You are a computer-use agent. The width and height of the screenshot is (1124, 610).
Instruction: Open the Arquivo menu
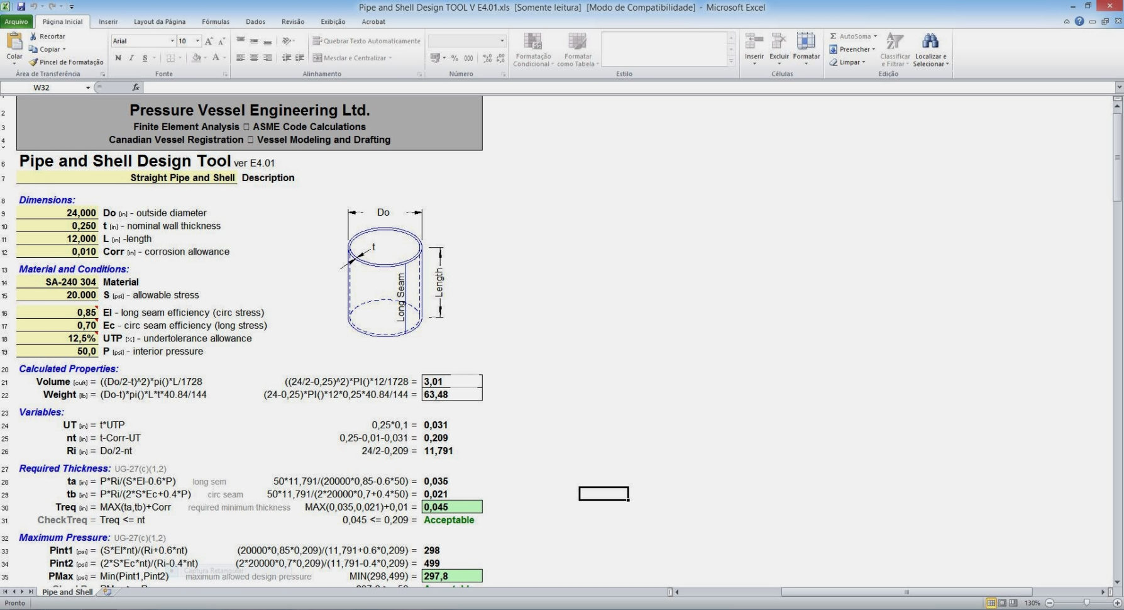pos(17,21)
